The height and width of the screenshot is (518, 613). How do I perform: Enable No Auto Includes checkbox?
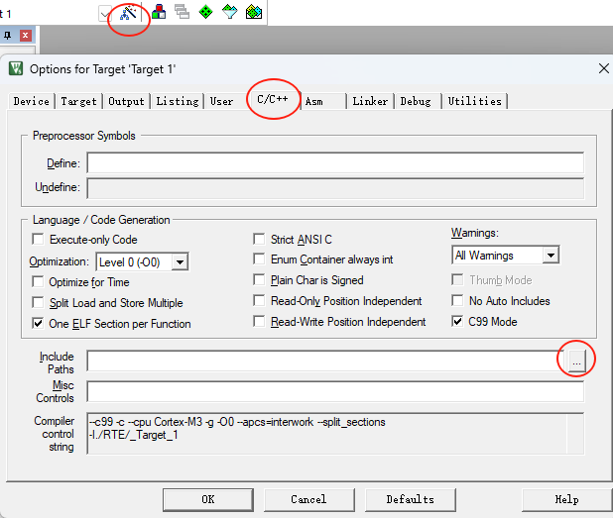pos(457,300)
